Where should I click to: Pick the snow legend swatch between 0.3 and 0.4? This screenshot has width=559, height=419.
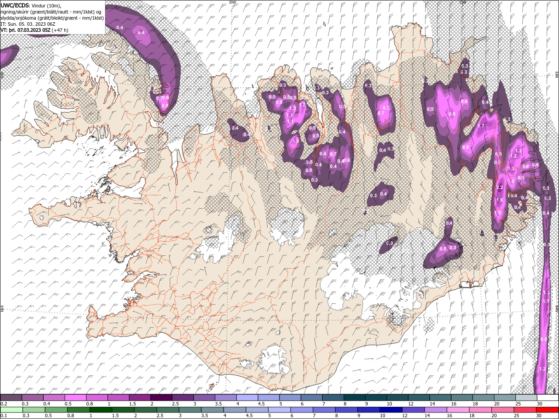tap(32, 398)
